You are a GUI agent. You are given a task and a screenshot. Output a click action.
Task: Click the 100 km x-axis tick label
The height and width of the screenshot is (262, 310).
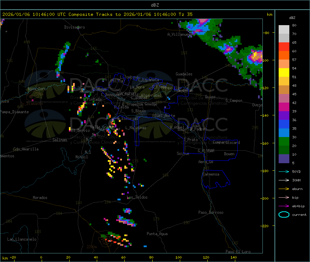[178, 257]
